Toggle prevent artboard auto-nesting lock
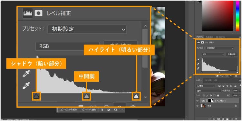The width and height of the screenshot is (242, 121). click(214, 96)
